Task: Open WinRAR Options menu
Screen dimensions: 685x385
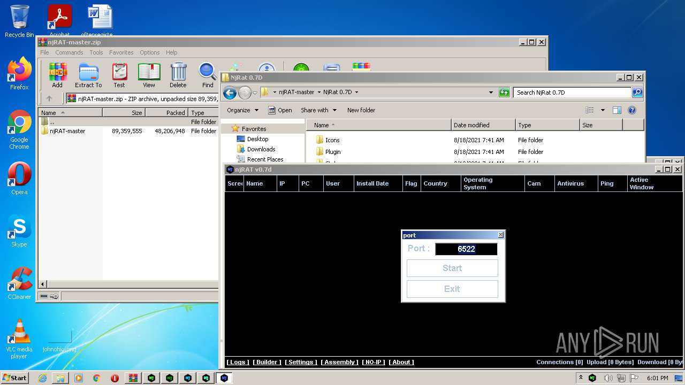Action: click(150, 52)
